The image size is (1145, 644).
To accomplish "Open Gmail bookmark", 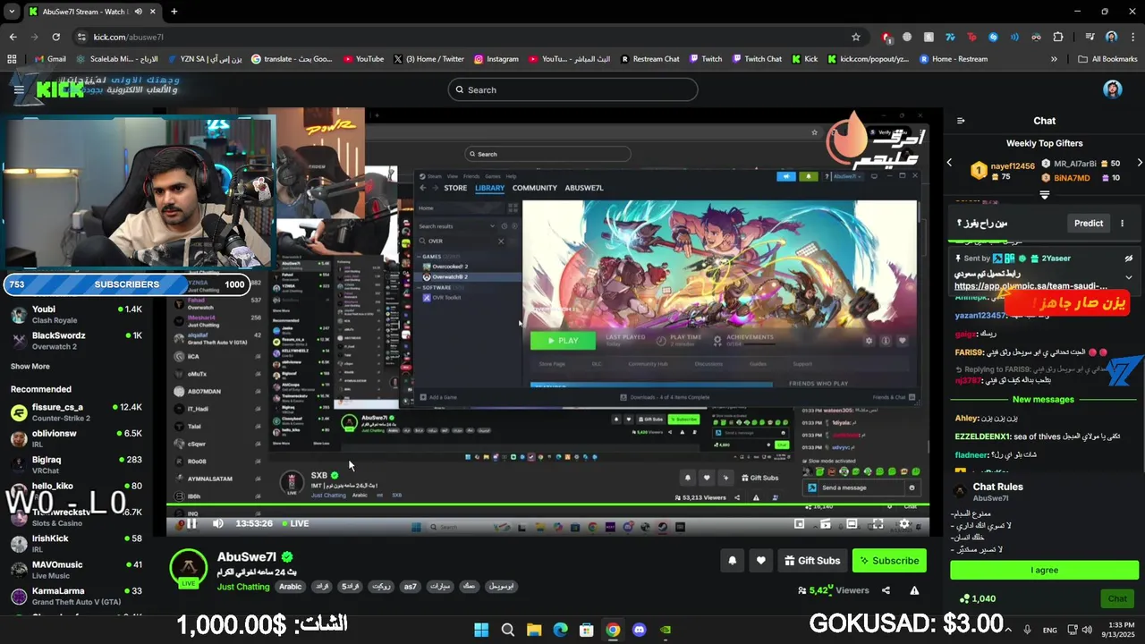I will [x=49, y=59].
